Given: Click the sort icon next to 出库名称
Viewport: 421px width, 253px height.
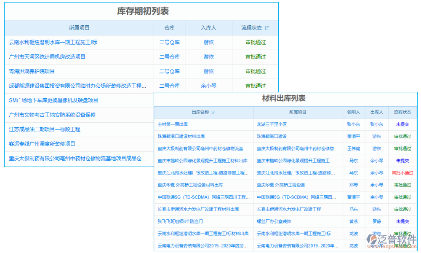Looking at the screenshot, I should click(214, 112).
